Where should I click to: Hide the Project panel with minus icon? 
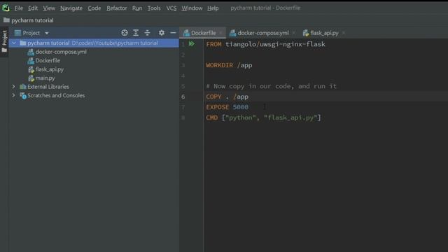click(173, 33)
